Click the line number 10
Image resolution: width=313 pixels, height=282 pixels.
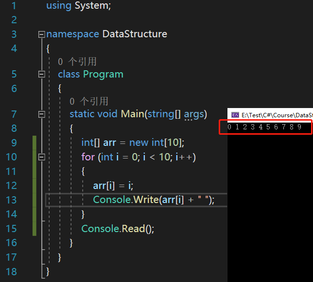[11, 157]
